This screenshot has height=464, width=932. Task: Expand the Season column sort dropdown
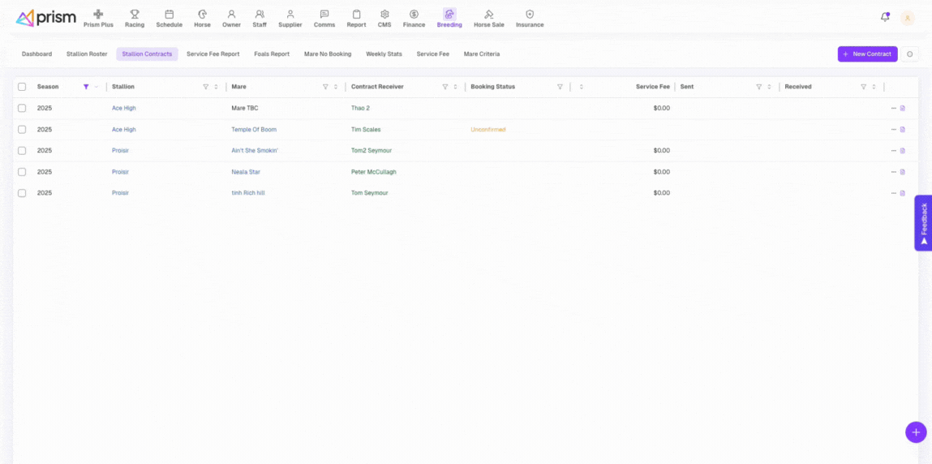pos(97,87)
